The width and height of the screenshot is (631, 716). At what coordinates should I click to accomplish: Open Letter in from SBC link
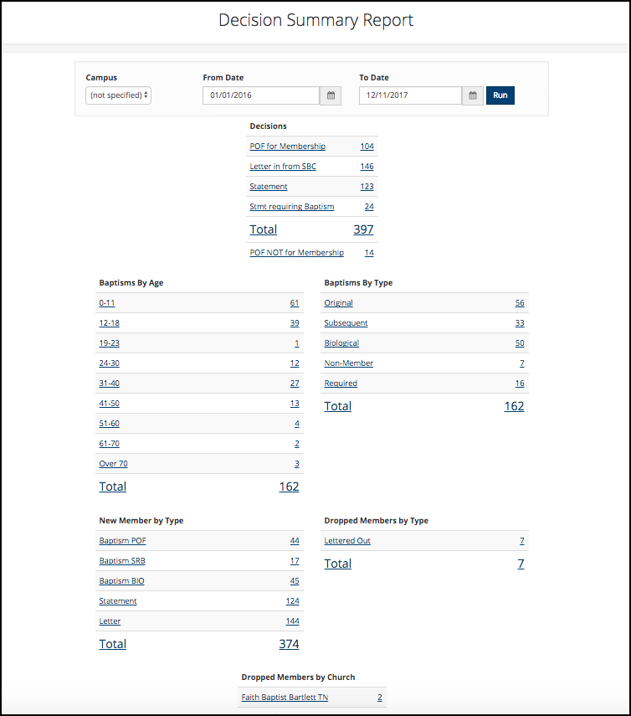click(283, 166)
